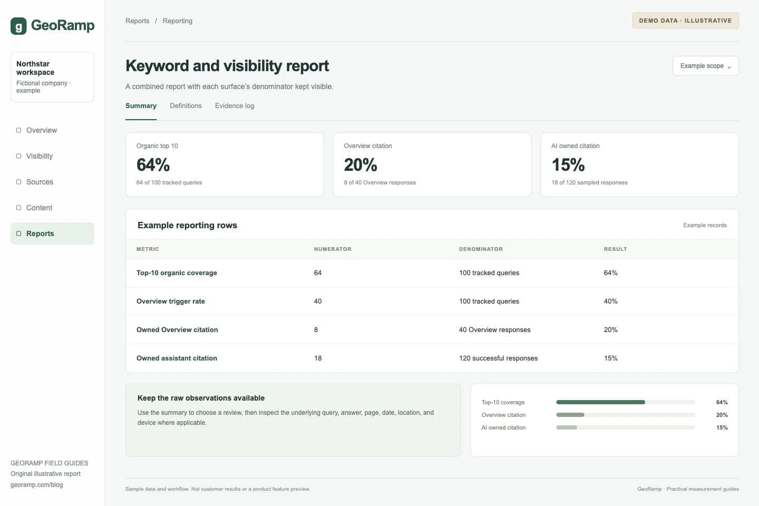Click the square icon beside Overview
Viewport: 759px width, 506px height.
coord(19,130)
